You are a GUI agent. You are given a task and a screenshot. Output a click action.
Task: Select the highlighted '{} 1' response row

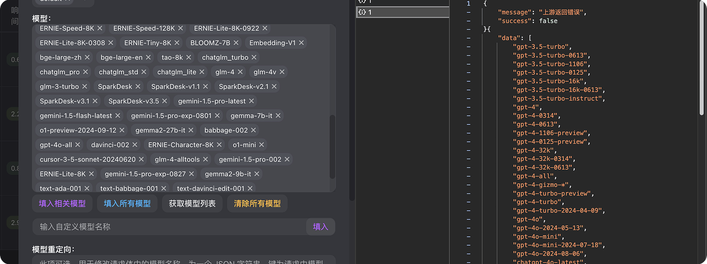point(402,12)
